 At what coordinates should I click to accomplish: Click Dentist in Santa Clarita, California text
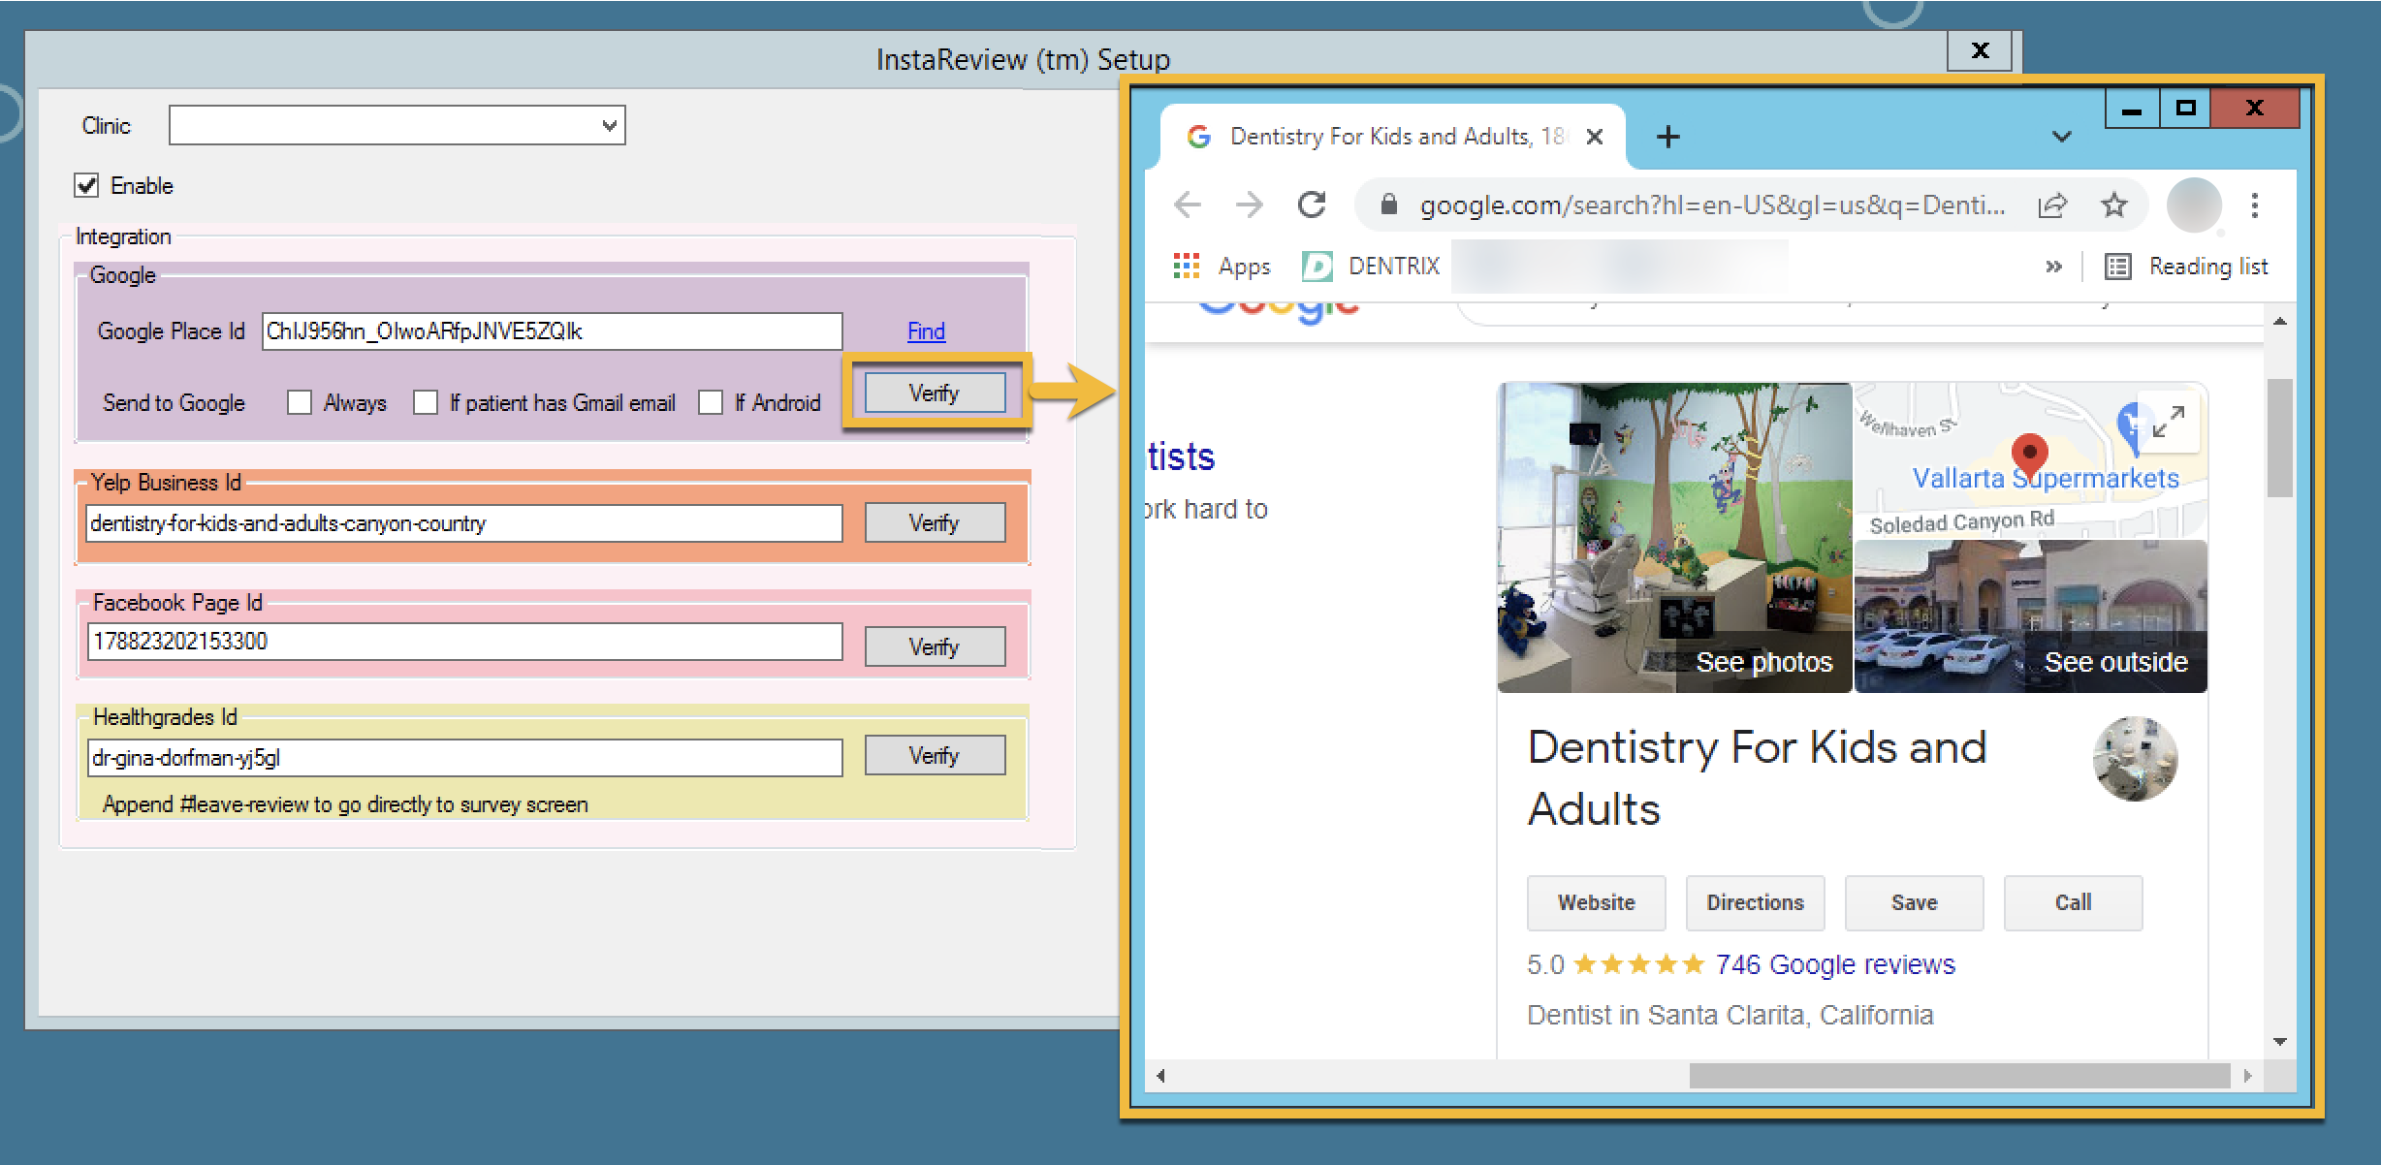(1730, 1015)
